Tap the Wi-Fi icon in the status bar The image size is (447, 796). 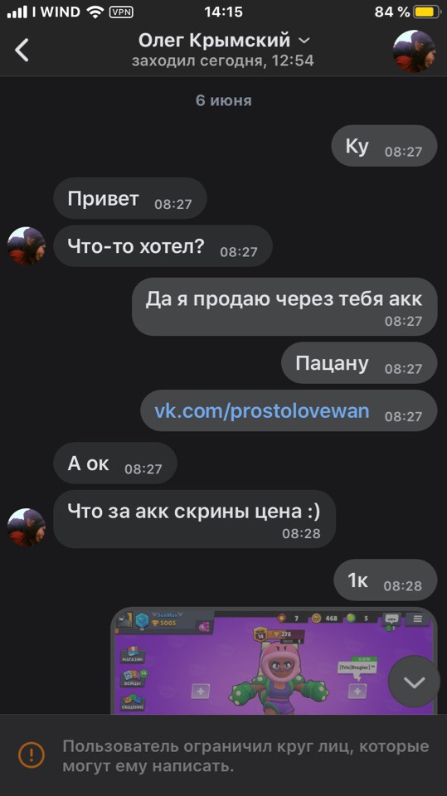coord(95,12)
